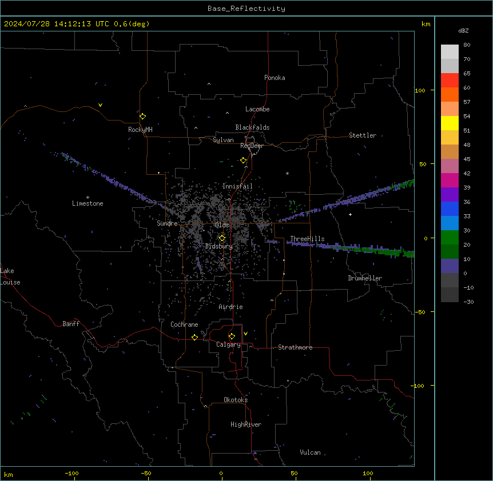Click the -50 tick label on bottom axis
This screenshot has width=493, height=481.
146,473
